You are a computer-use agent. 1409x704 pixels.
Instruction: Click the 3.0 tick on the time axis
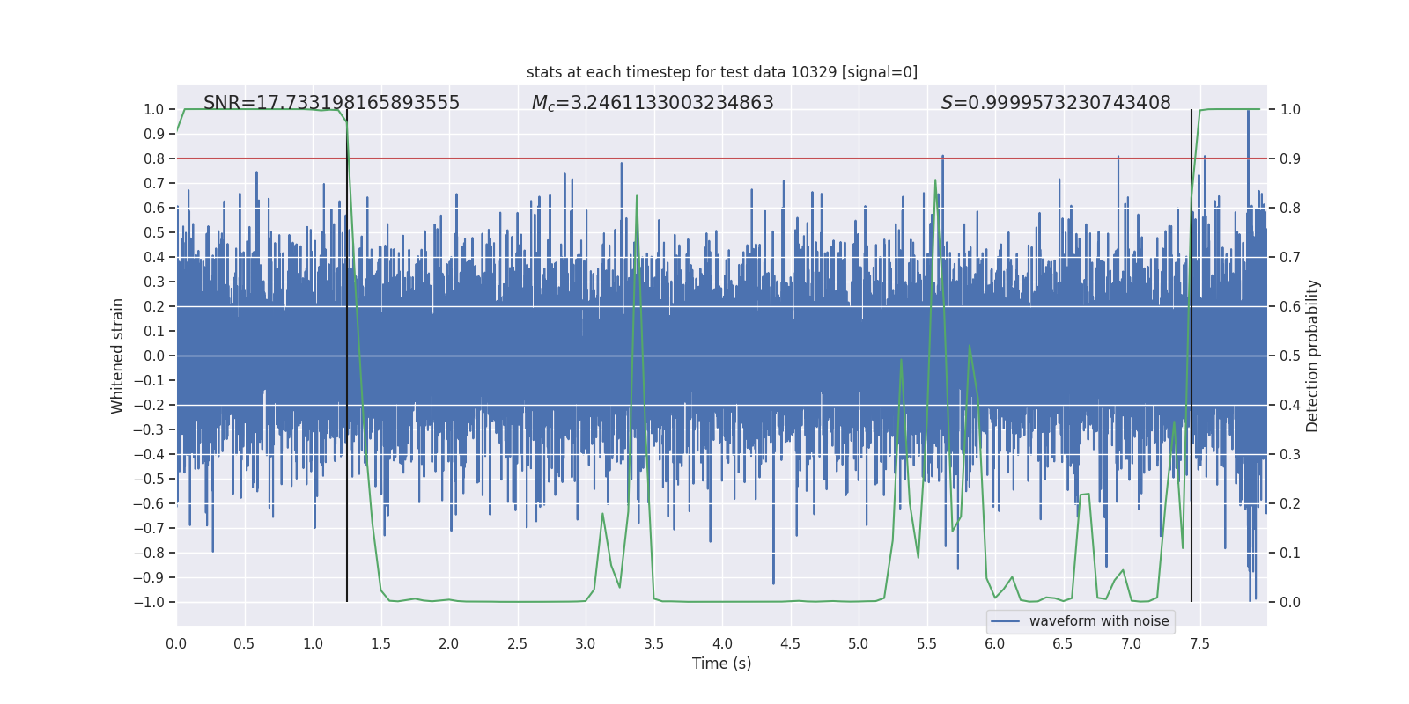(x=586, y=643)
